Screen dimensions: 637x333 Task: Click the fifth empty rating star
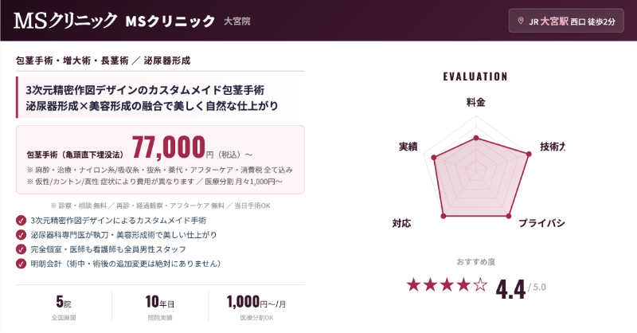pos(480,284)
